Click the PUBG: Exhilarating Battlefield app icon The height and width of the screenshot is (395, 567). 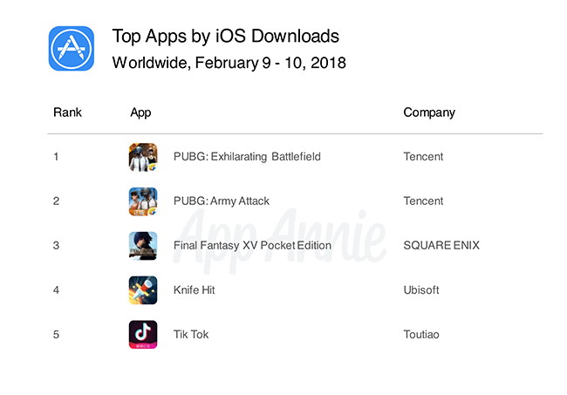coord(143,157)
